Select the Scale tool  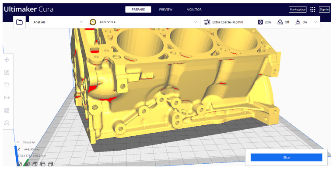[x=7, y=72]
